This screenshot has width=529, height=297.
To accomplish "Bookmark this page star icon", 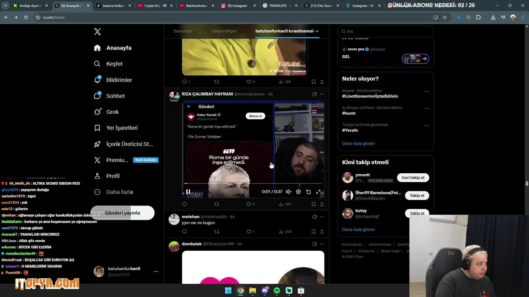I will [445, 17].
